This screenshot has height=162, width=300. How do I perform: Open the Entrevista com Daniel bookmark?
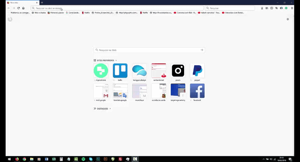(233, 13)
